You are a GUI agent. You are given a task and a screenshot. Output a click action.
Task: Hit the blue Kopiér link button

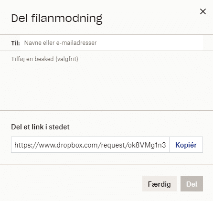[186, 145]
